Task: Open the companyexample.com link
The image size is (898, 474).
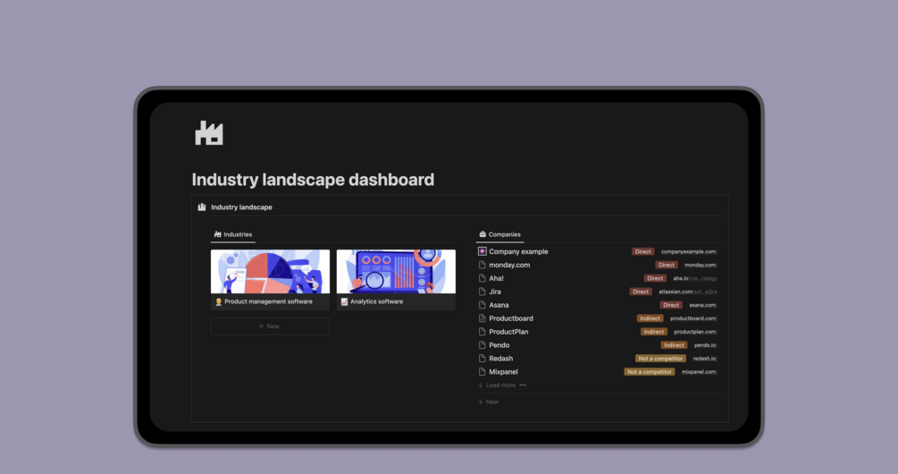Action: pyautogui.click(x=688, y=251)
